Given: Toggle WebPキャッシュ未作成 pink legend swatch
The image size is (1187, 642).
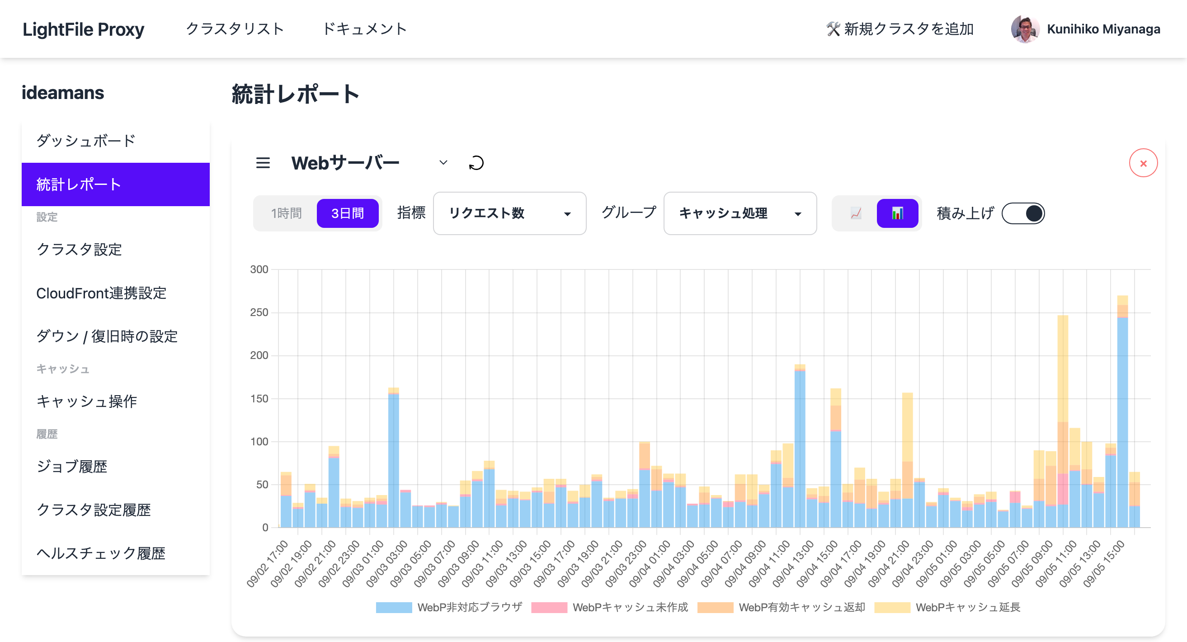Looking at the screenshot, I should point(549,607).
